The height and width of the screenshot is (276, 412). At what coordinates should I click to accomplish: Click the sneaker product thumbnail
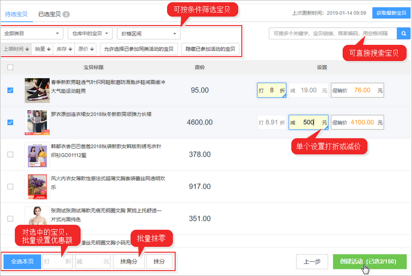click(37, 90)
